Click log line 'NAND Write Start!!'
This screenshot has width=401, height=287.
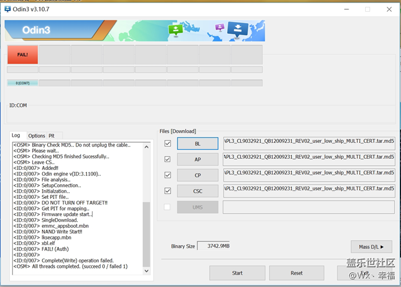[x=62, y=232]
